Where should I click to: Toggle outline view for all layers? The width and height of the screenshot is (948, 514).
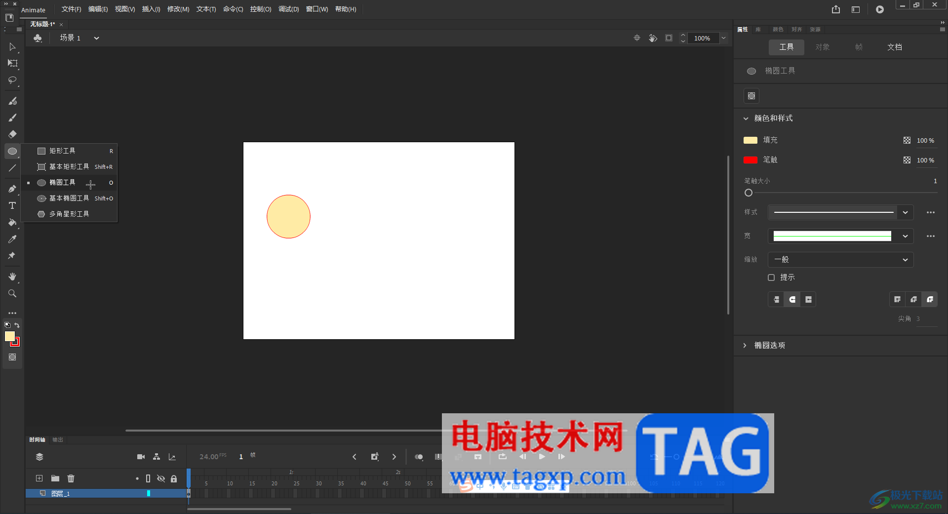[148, 478]
